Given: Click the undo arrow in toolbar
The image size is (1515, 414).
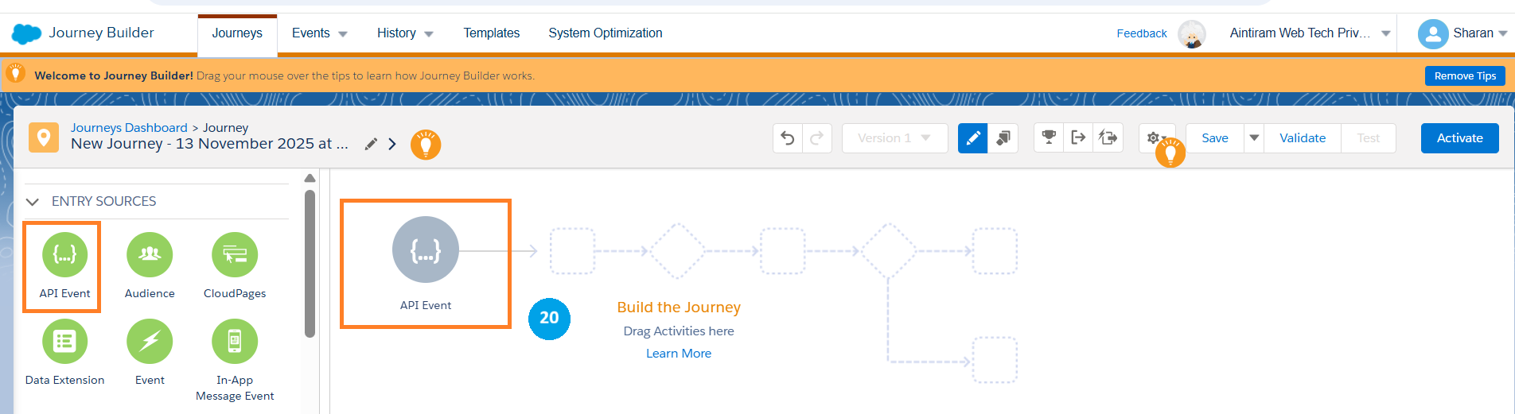Looking at the screenshot, I should point(788,138).
